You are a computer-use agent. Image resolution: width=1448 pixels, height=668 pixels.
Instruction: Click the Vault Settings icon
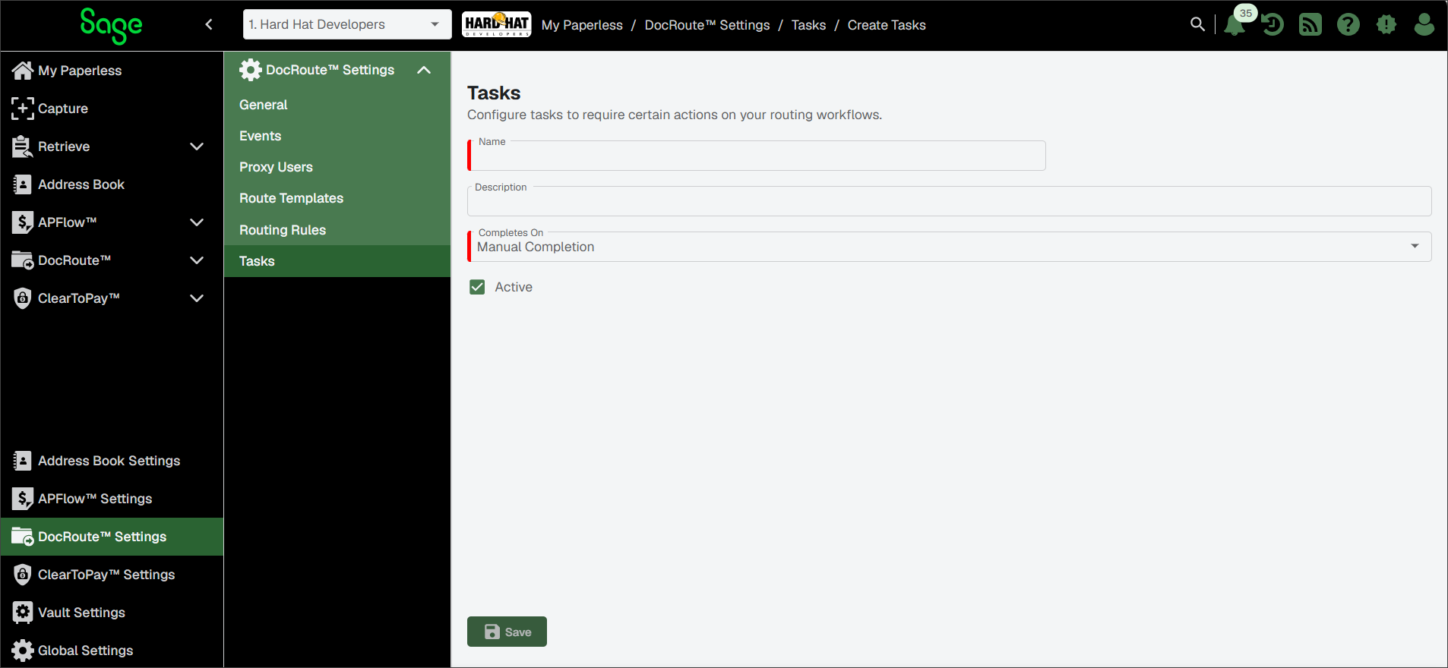(23, 613)
